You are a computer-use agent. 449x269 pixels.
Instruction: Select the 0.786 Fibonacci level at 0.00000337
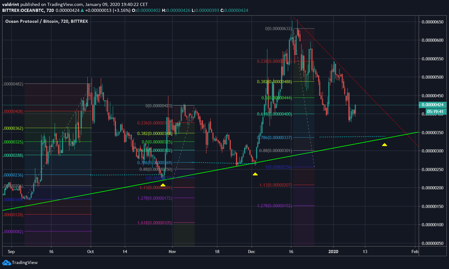click(275, 137)
